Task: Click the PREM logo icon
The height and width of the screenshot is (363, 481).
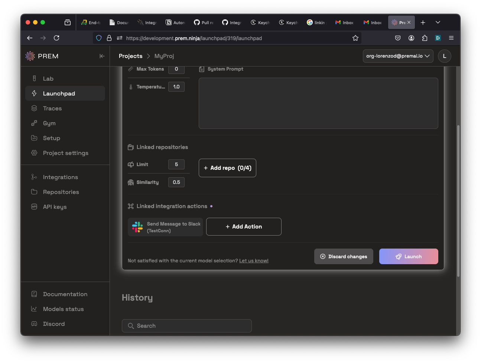Action: (30, 56)
